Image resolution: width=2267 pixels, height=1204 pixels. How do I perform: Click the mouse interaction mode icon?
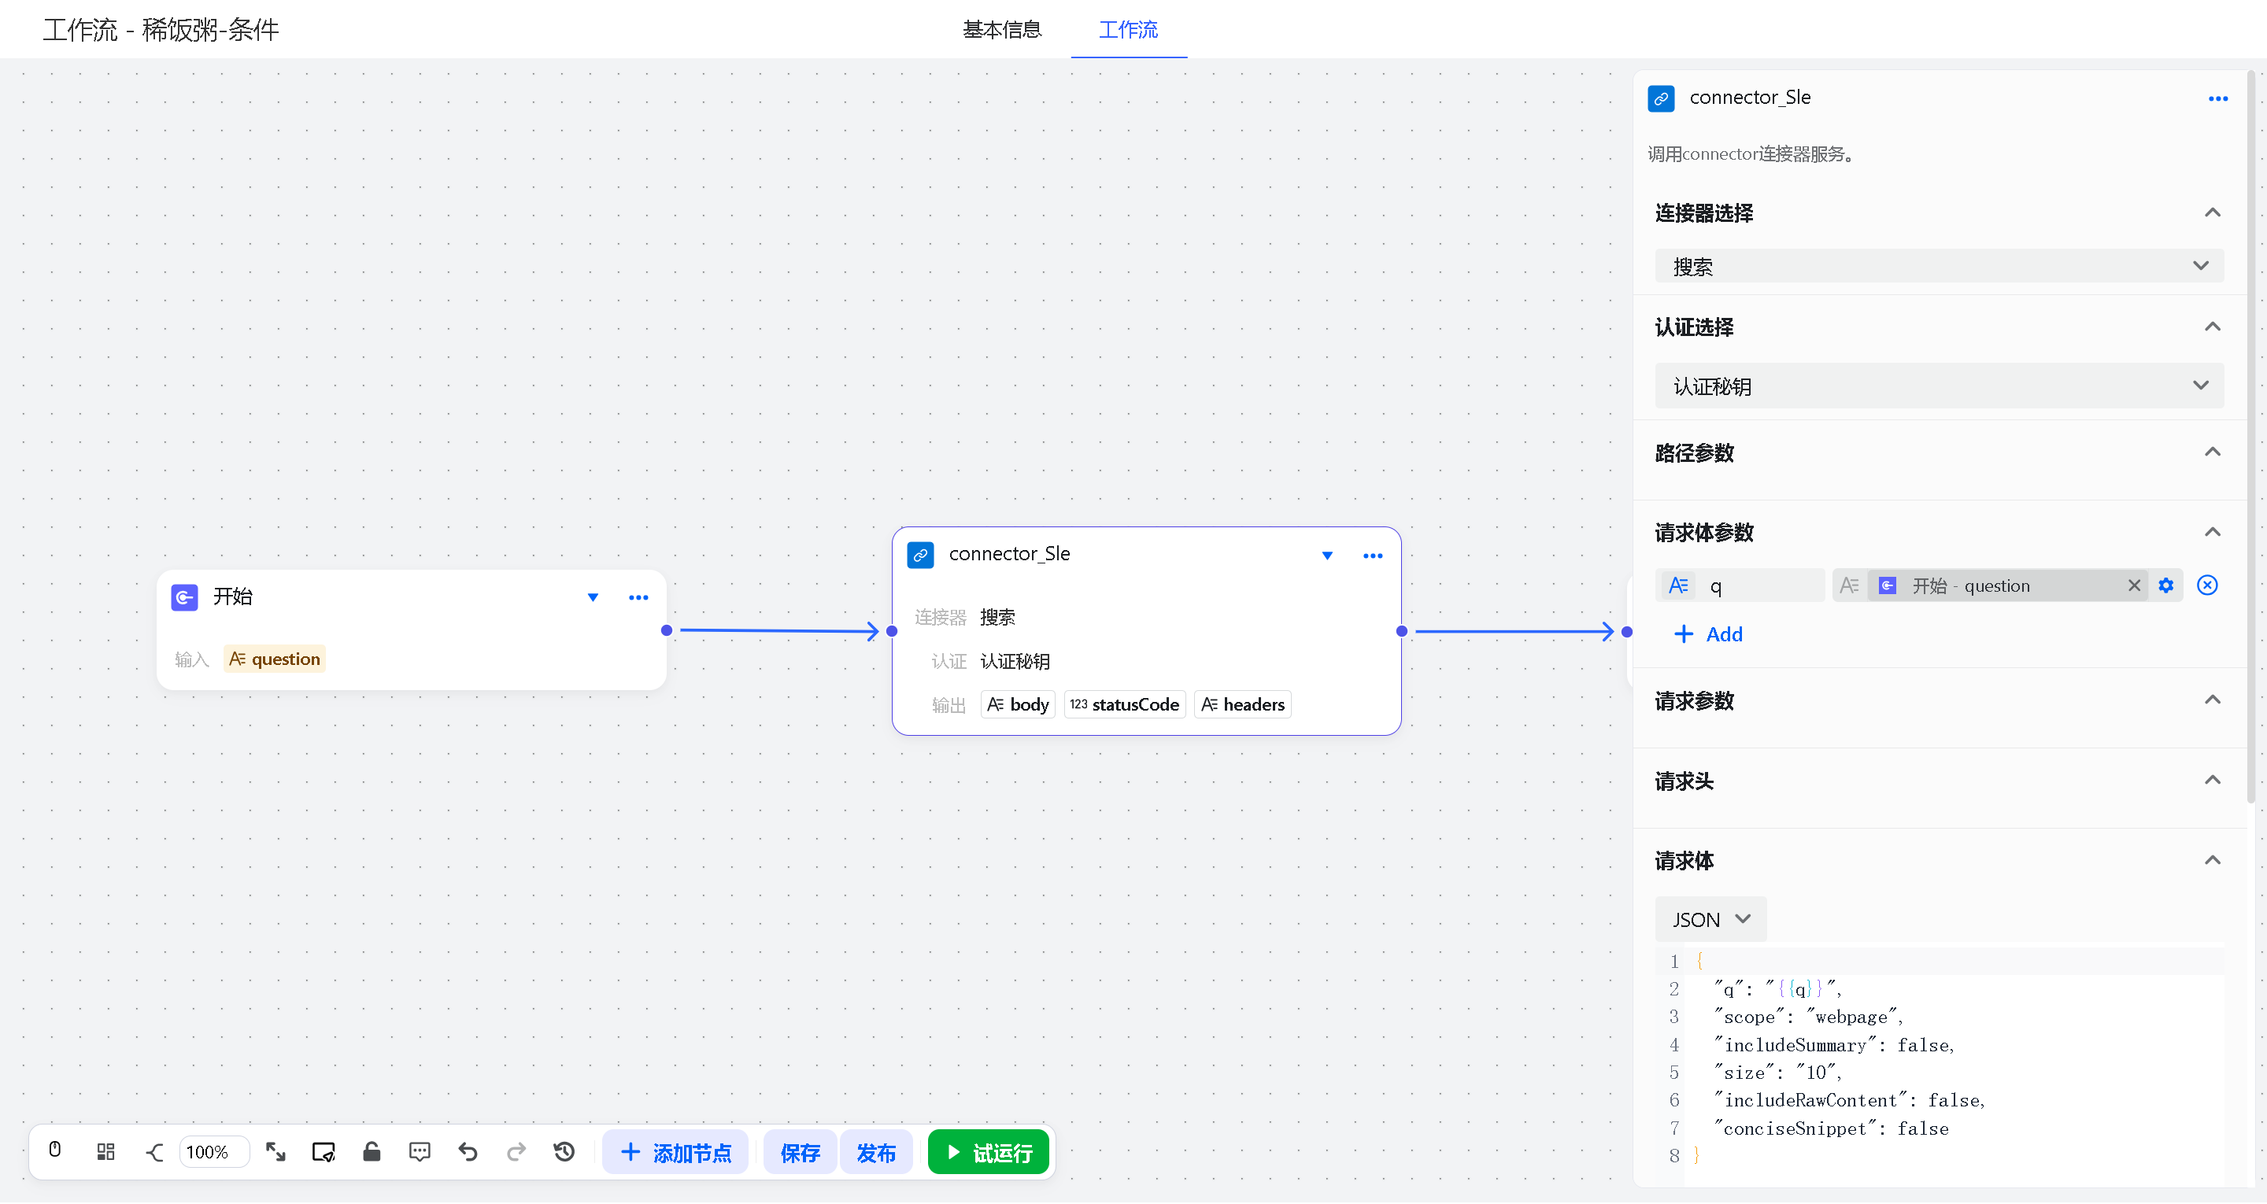[54, 1151]
